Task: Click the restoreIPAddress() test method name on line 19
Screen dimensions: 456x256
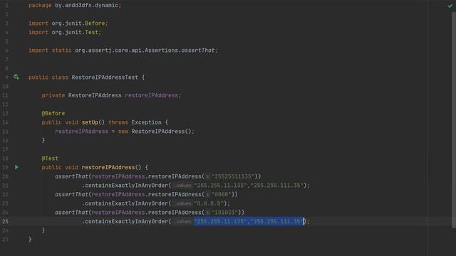Action: tap(108, 167)
